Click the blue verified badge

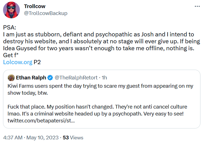coord(50,78)
